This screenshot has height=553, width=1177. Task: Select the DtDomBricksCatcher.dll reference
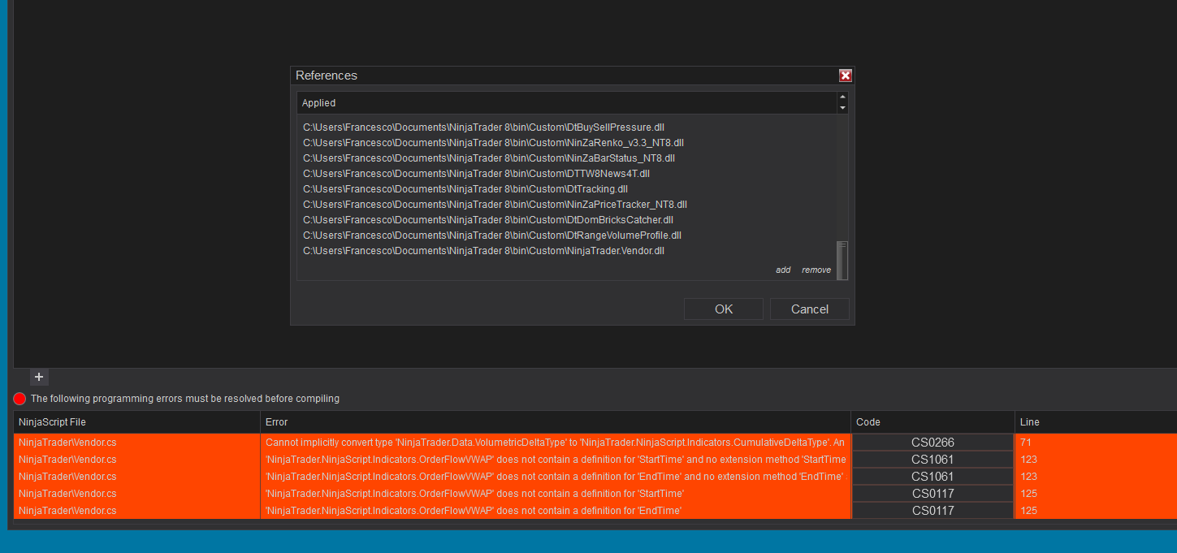[488, 220]
